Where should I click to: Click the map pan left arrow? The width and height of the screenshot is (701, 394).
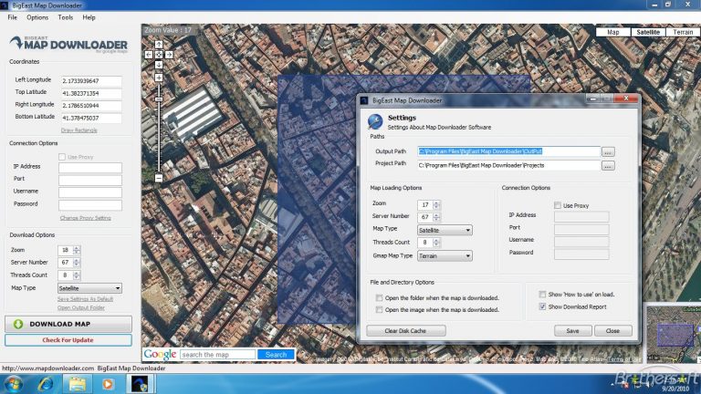[149, 54]
